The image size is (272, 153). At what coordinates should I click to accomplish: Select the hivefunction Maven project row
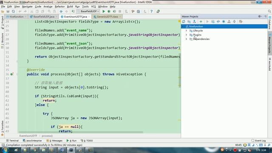point(224,26)
